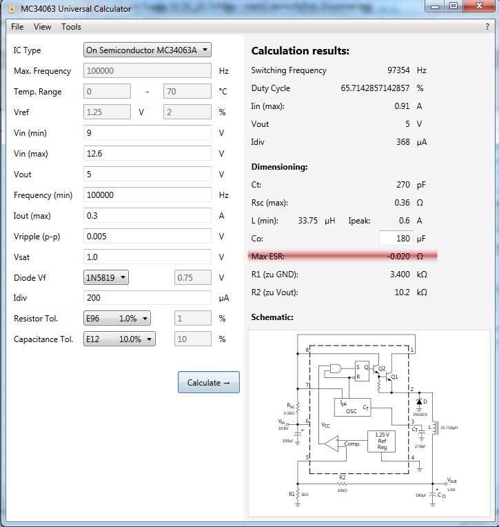Click the Vin (min) input field
This screenshot has width=499, height=527.
tap(147, 132)
